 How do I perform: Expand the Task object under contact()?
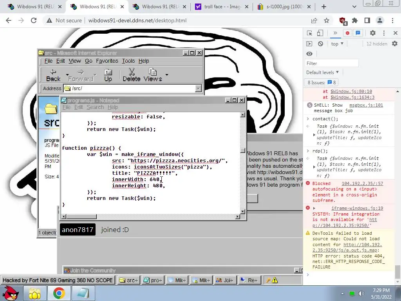[314, 135]
